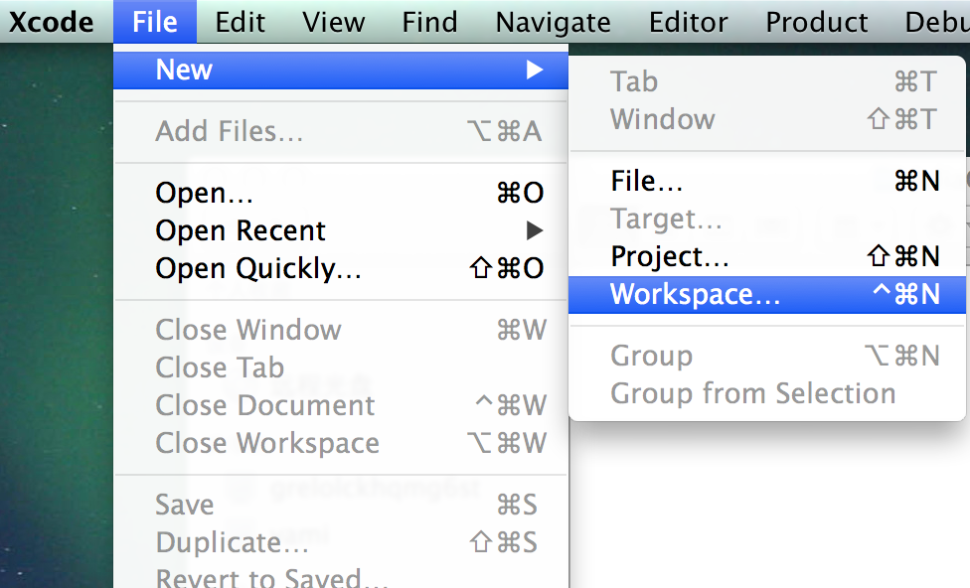Open the Edit menu
The height and width of the screenshot is (588, 970).
coord(241,22)
